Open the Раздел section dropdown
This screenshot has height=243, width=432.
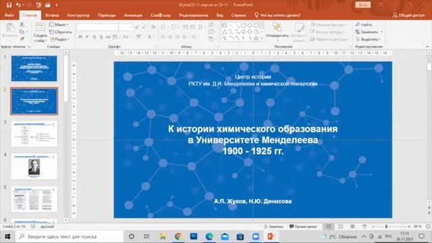click(59, 39)
